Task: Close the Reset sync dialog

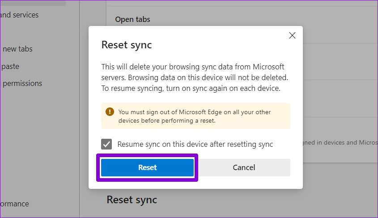Action: click(x=292, y=35)
